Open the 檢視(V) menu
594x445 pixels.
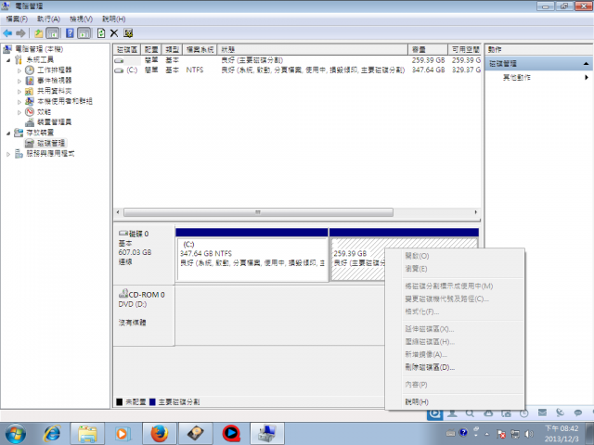81,19
